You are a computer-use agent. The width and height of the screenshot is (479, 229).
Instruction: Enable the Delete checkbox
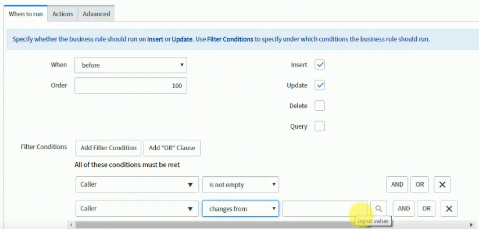coord(320,106)
